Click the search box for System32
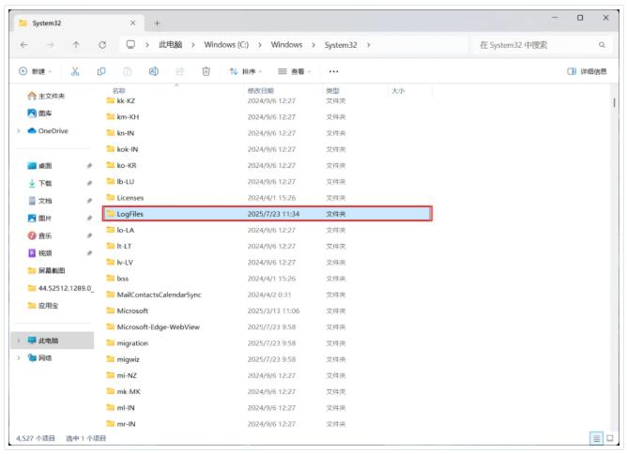Viewport: 627px width, 454px height. tap(540, 44)
